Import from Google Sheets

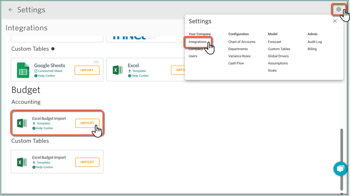pyautogui.click(x=87, y=70)
